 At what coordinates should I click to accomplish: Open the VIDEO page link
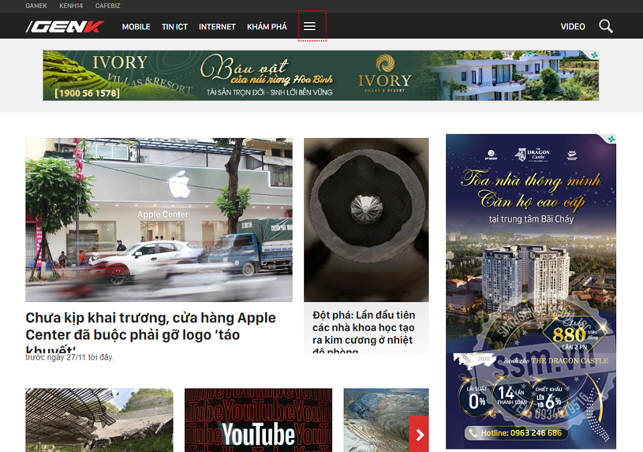point(573,27)
